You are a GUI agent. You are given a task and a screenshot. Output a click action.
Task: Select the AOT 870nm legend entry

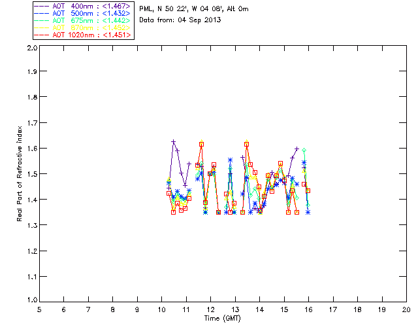(x=83, y=27)
